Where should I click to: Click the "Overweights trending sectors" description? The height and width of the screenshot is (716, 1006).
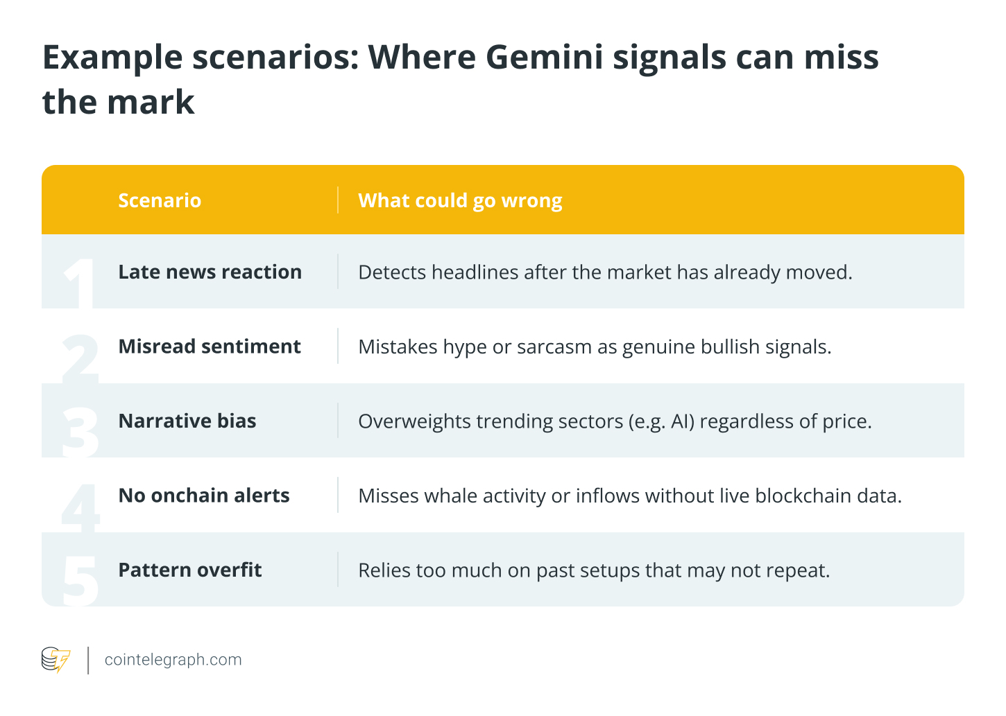pos(615,421)
